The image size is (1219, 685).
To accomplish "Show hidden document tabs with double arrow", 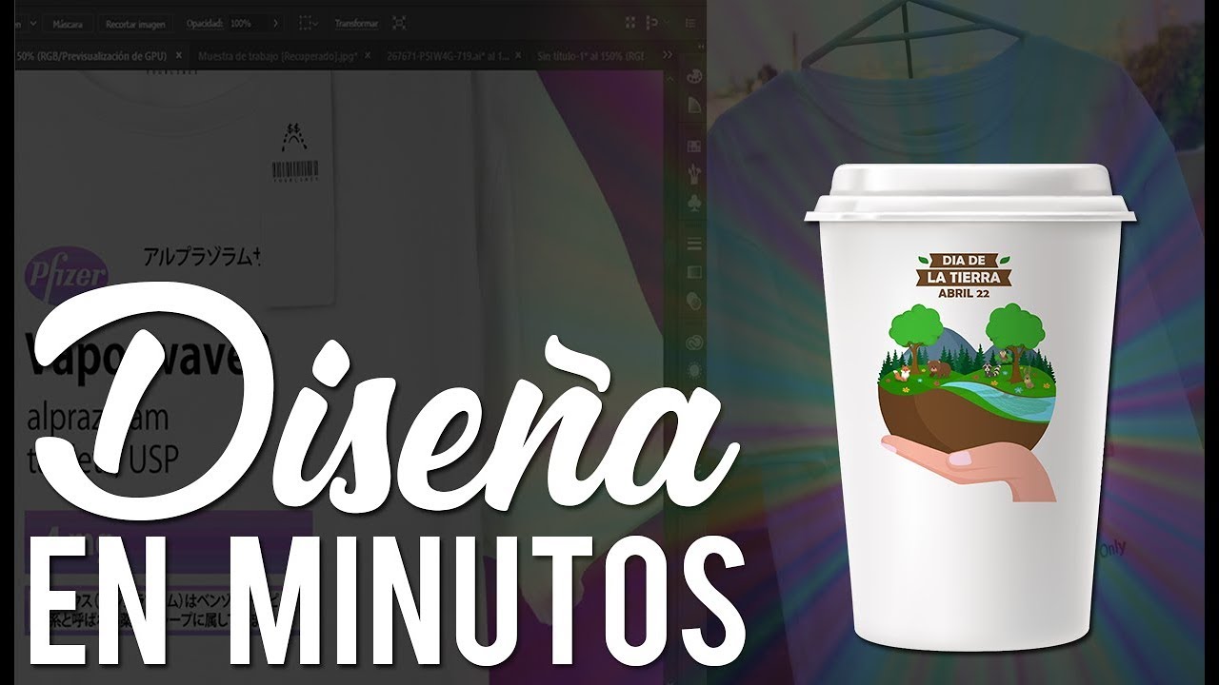I will 668,55.
